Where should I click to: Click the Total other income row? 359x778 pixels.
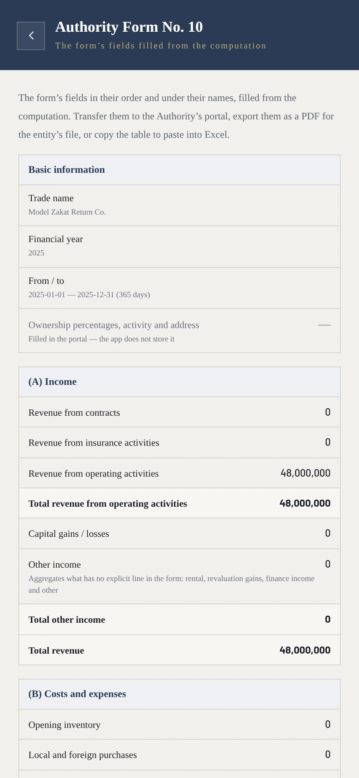pyautogui.click(x=179, y=619)
